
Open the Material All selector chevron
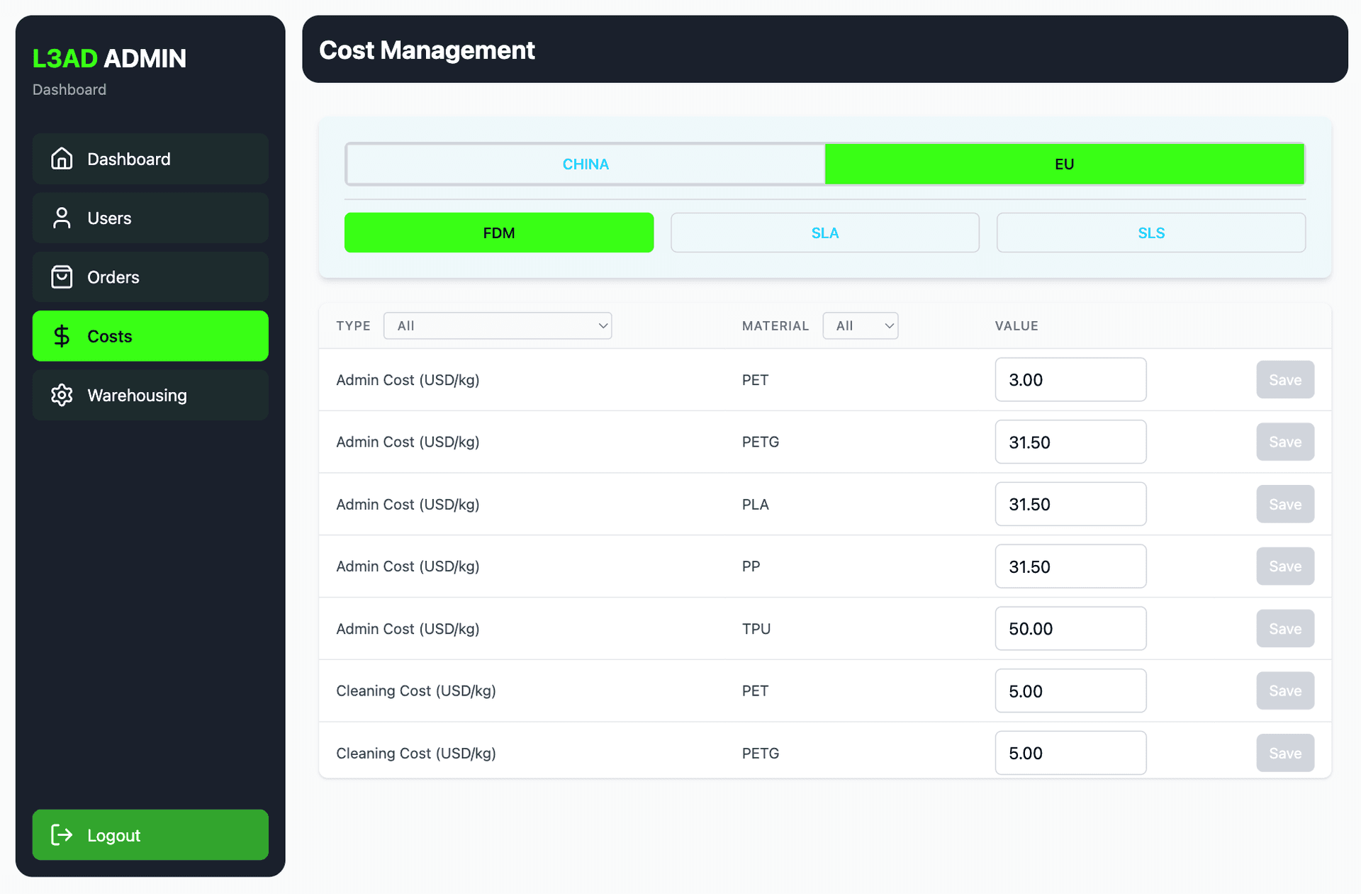(x=888, y=325)
